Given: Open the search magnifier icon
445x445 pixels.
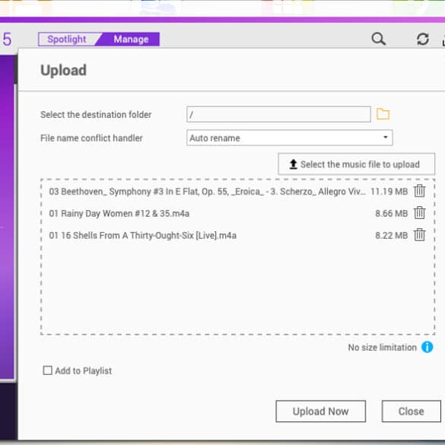Looking at the screenshot, I should tap(379, 39).
